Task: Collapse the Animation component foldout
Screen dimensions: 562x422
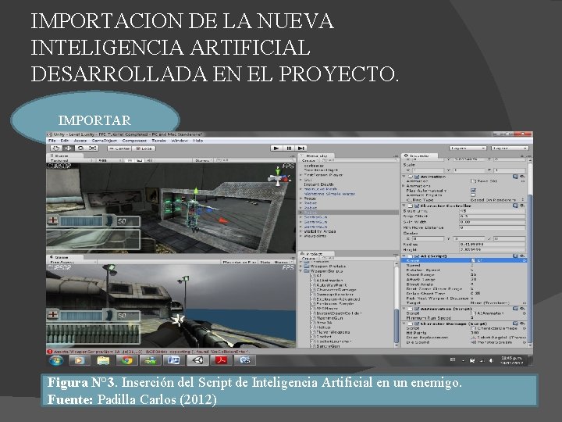Action: point(404,177)
